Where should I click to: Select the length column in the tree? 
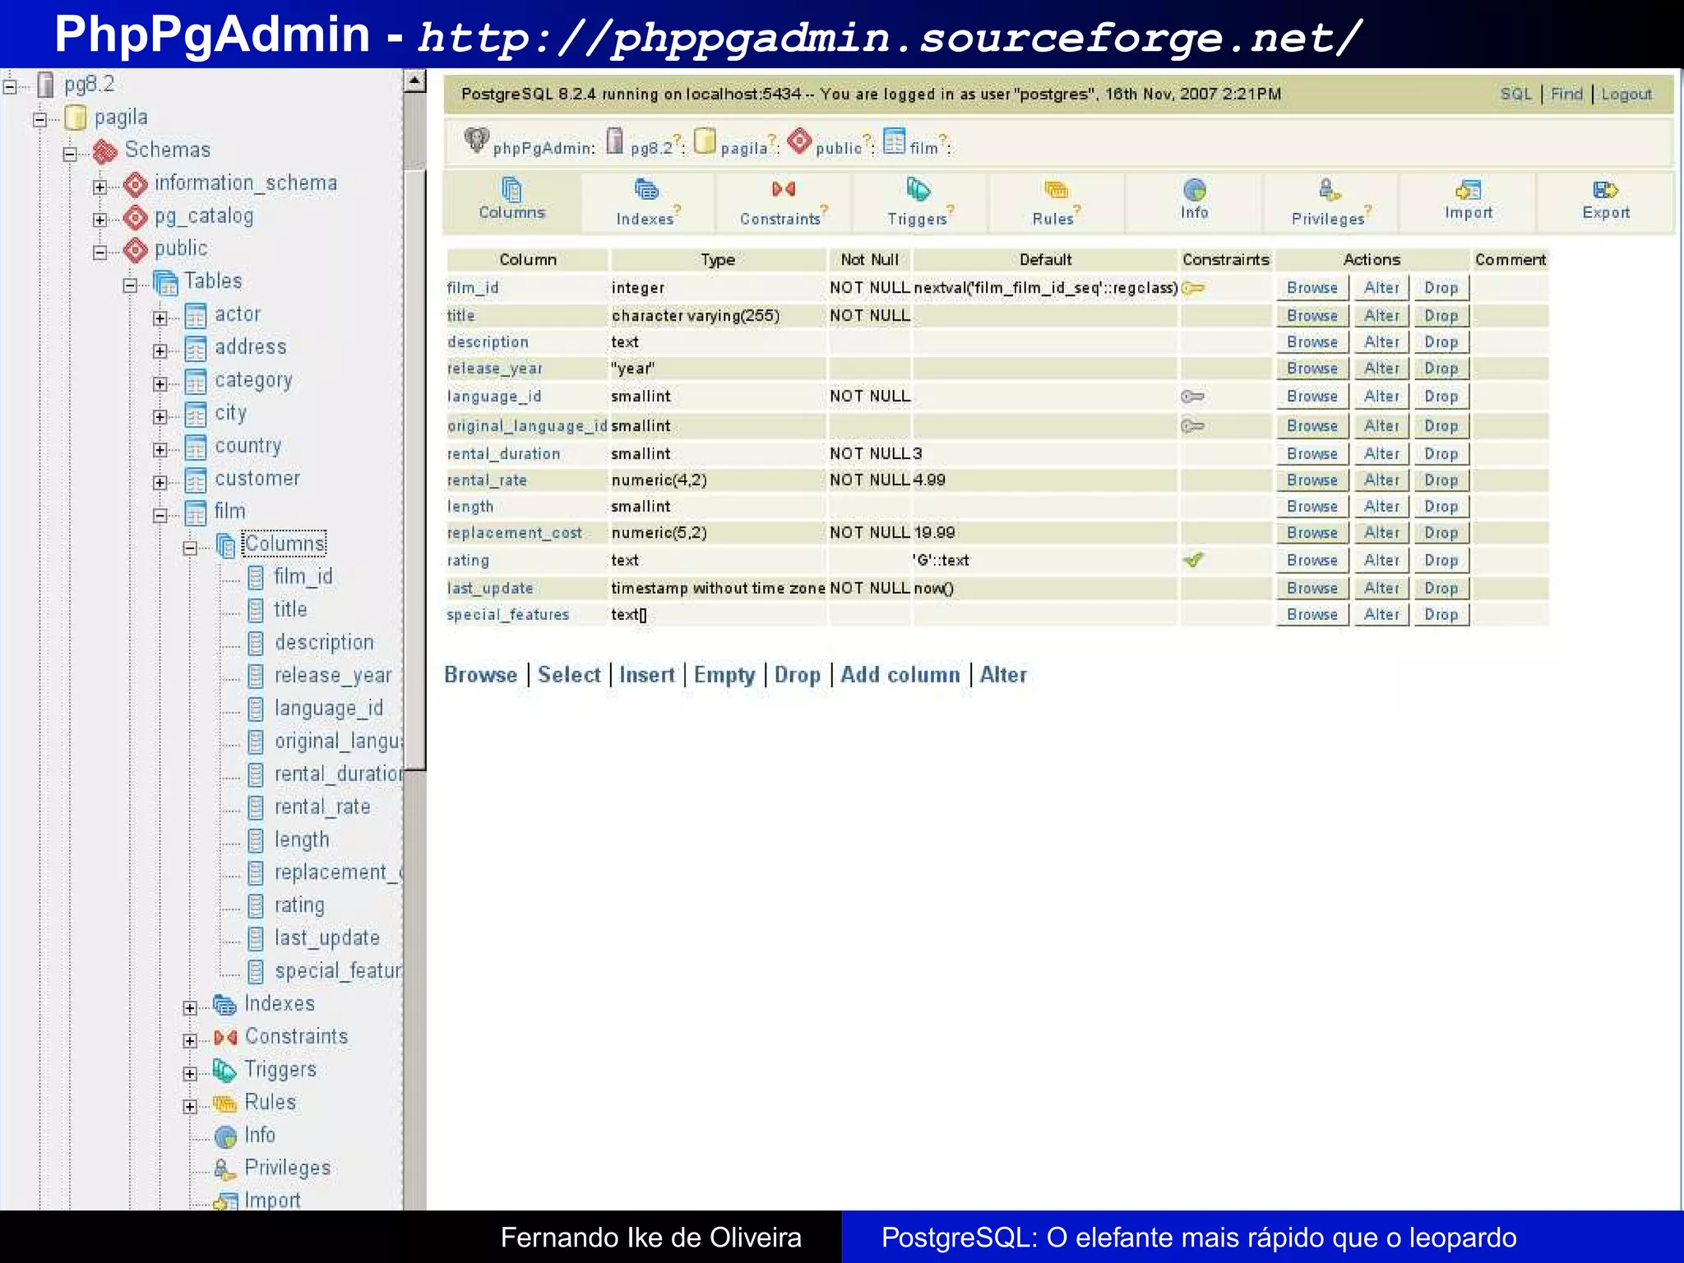coord(302,840)
